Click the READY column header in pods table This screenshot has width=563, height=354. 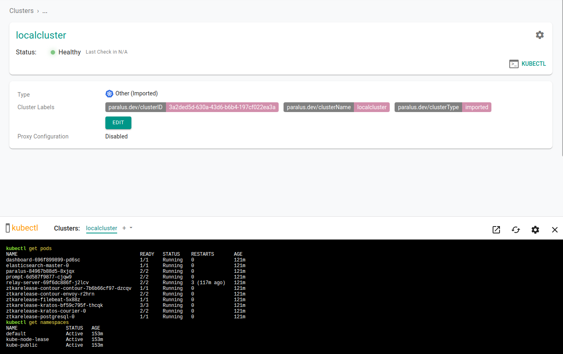[x=147, y=254]
